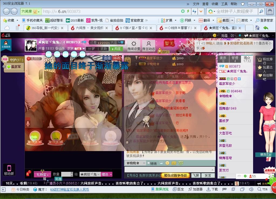
Task: Open 下载 download manager in status bar
Action: tap(212, 189)
